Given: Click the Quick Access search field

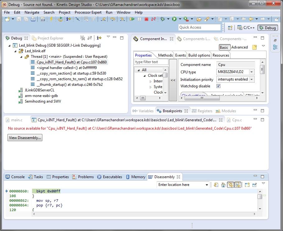Looking at the screenshot, I should pos(200,27).
